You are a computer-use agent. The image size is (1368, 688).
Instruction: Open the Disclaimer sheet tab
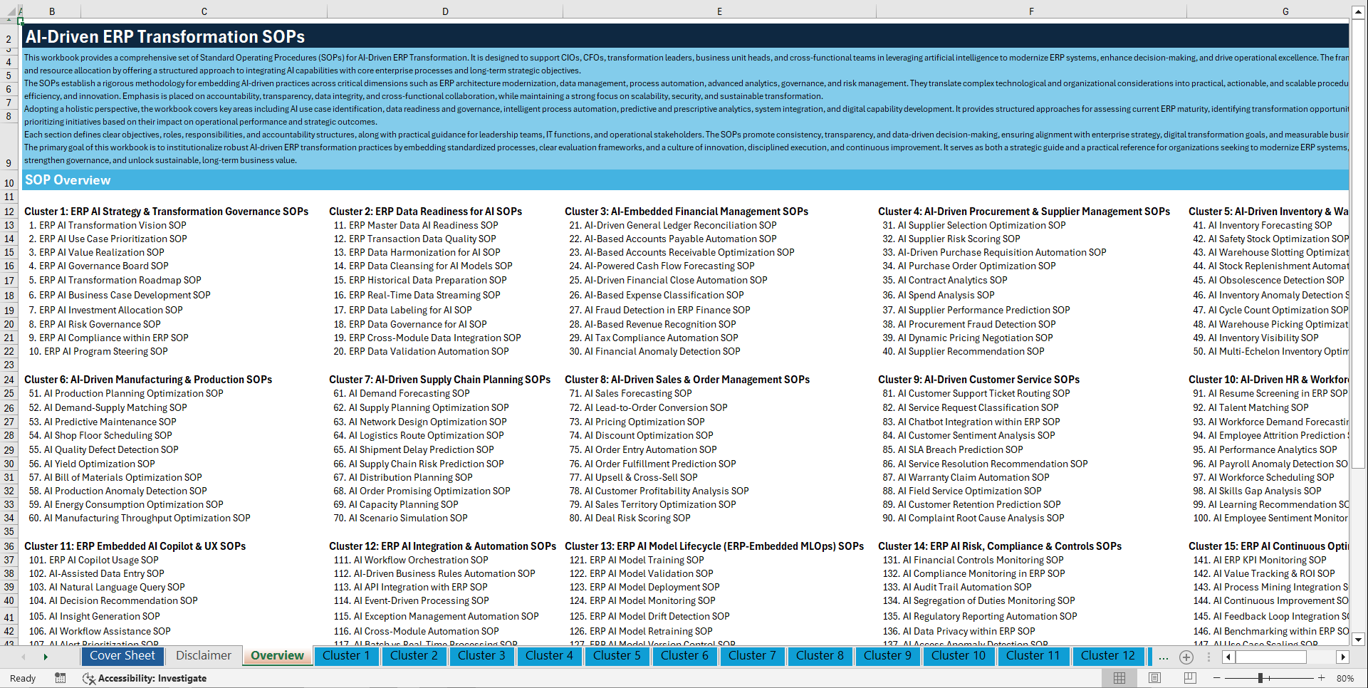204,656
